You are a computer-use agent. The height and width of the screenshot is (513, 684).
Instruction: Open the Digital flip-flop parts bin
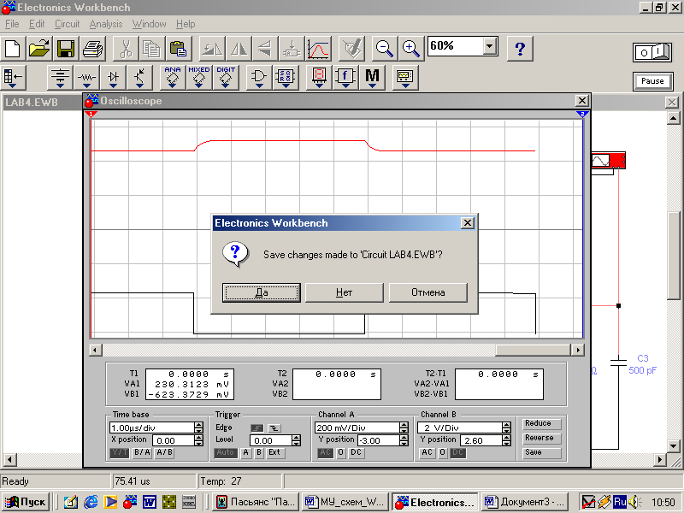(x=286, y=78)
